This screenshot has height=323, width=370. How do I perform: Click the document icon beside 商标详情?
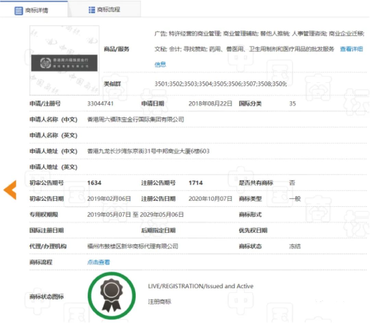pyautogui.click(x=18, y=11)
